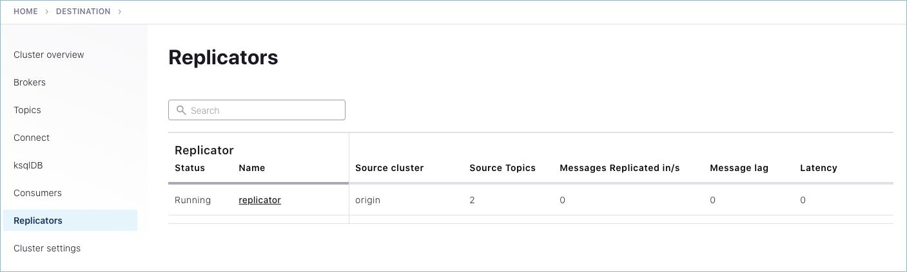The height and width of the screenshot is (272, 907).
Task: Click Latency column header
Action: point(818,168)
